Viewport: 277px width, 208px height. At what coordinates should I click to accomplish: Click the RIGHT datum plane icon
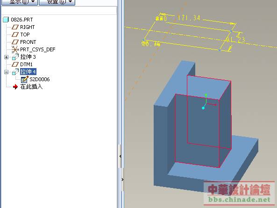15,27
